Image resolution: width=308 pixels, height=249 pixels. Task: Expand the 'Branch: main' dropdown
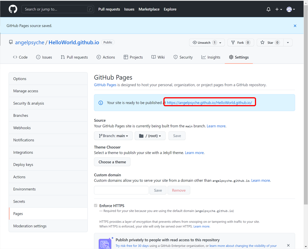(113, 136)
